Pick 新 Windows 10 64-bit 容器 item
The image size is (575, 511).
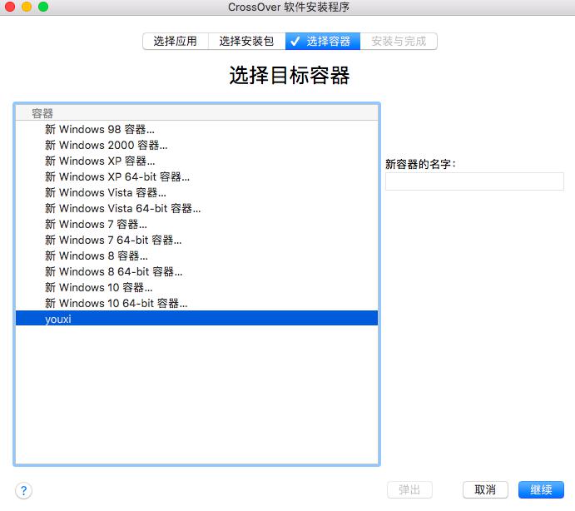tap(196, 303)
